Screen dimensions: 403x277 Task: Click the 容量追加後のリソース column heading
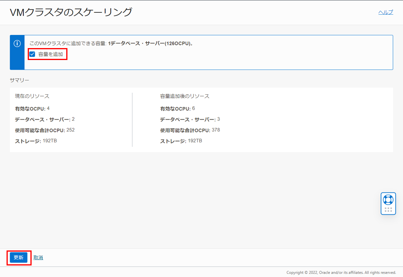(185, 96)
